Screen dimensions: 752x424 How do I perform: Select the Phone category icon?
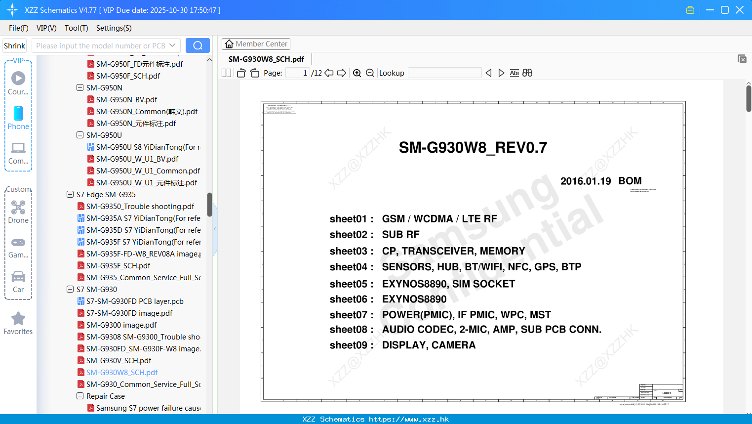point(18,118)
